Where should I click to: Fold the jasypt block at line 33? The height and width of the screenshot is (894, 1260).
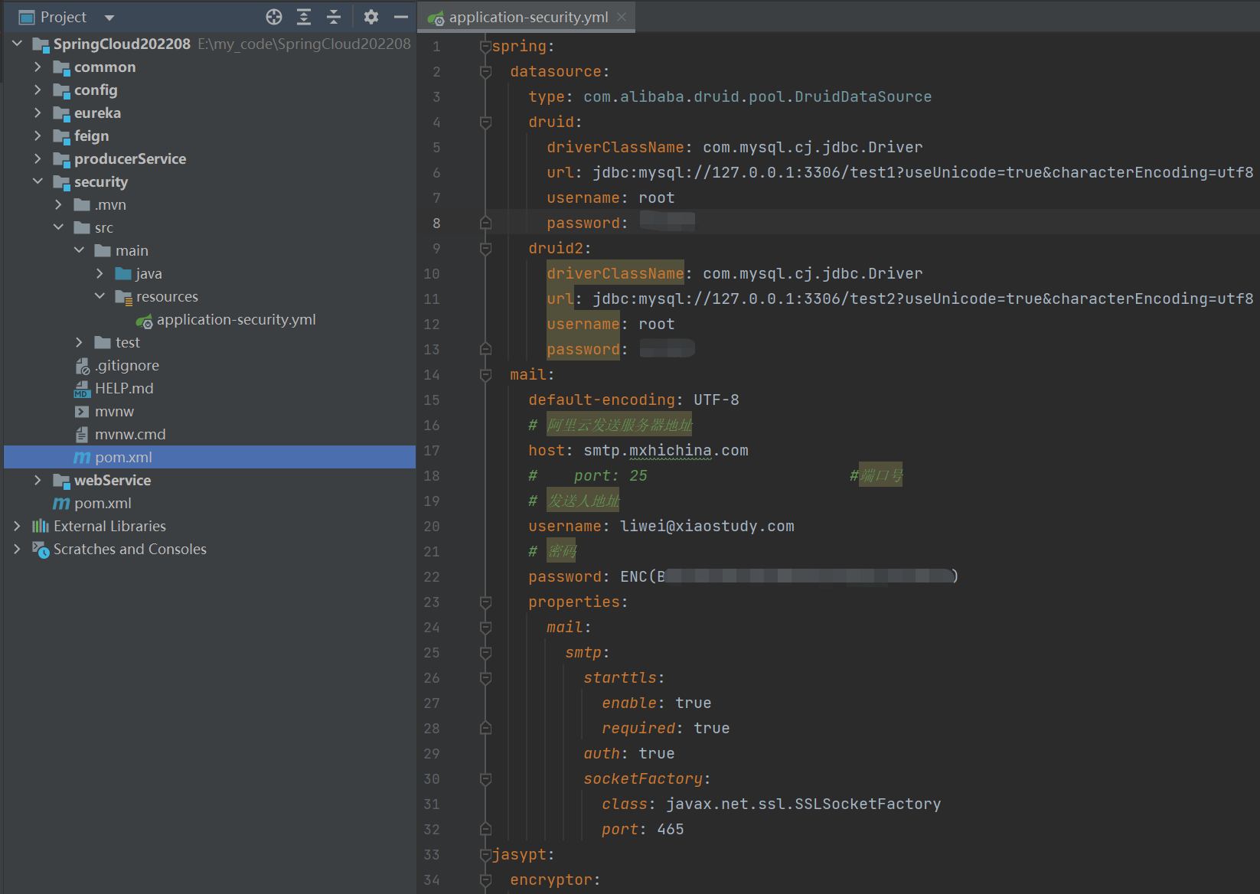click(485, 854)
